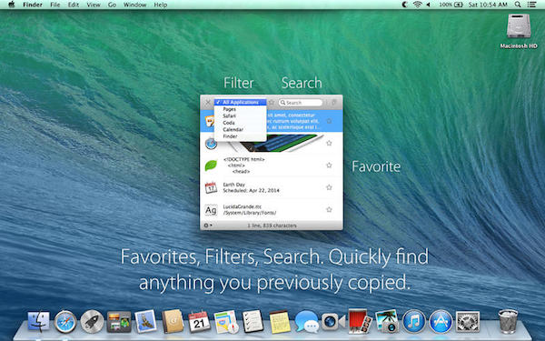The width and height of the screenshot is (545, 341).
Task: Launch iTunes from the Dock
Action: point(413,322)
